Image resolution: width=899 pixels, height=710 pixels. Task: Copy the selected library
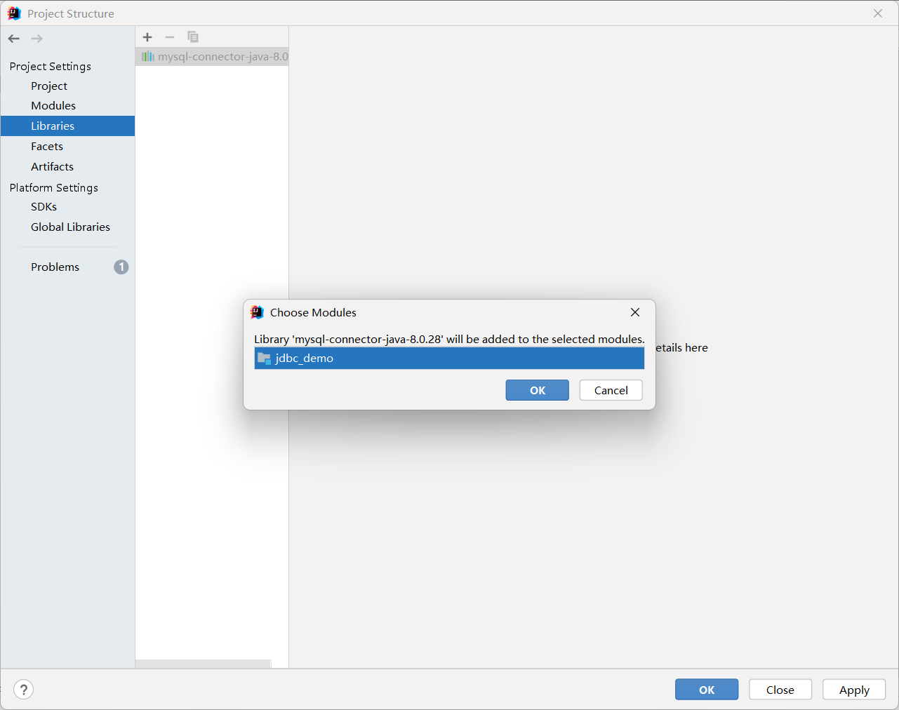(x=193, y=37)
